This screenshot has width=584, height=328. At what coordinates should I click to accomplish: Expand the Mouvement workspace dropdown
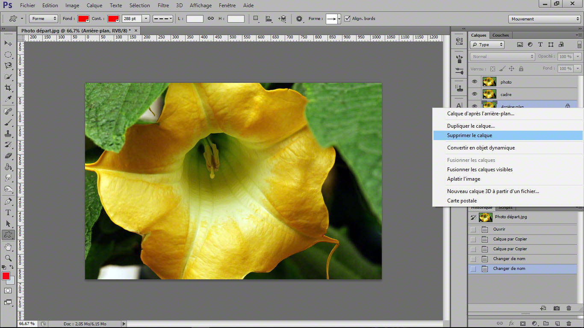pyautogui.click(x=544, y=19)
